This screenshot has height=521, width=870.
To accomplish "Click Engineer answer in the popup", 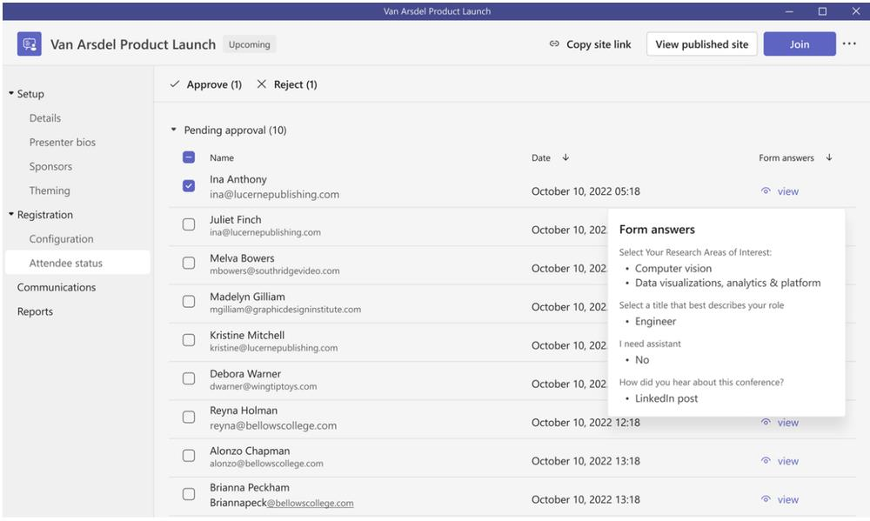I will pyautogui.click(x=655, y=321).
